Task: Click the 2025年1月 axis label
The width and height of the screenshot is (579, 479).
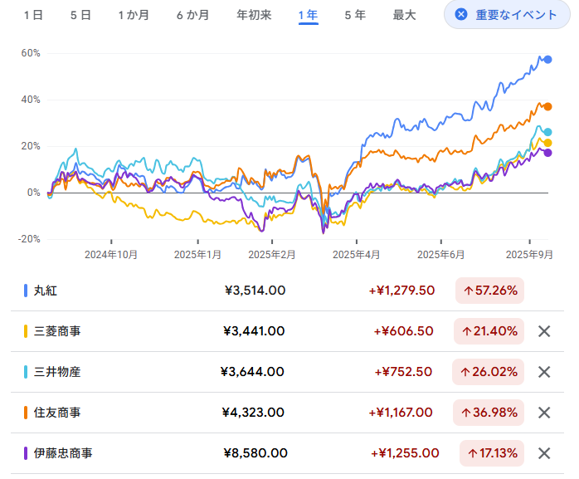Action: pyautogui.click(x=197, y=255)
